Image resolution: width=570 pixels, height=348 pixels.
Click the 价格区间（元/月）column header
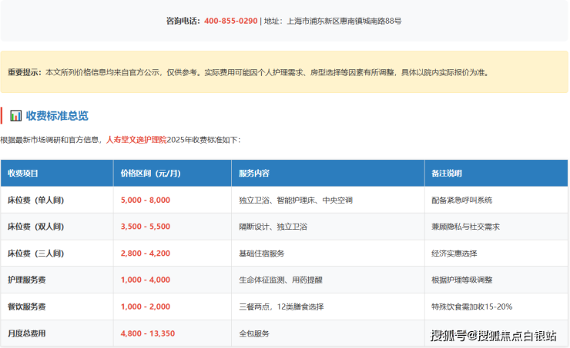(x=151, y=173)
